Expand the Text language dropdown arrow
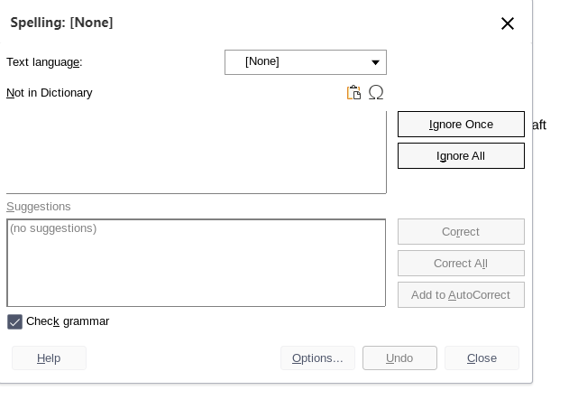Screen dimensions: 578x418 [x=375, y=62]
